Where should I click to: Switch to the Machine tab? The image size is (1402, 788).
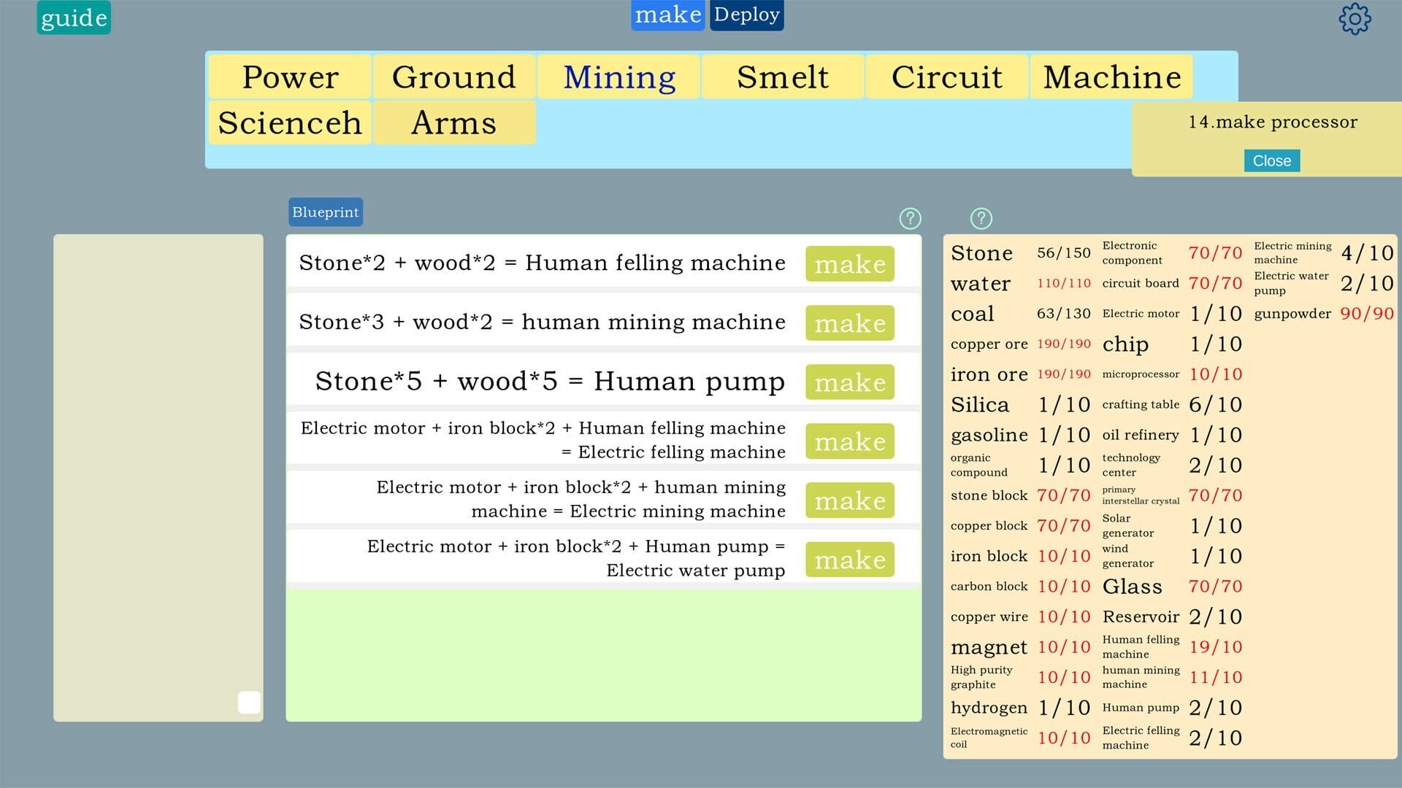1111,77
